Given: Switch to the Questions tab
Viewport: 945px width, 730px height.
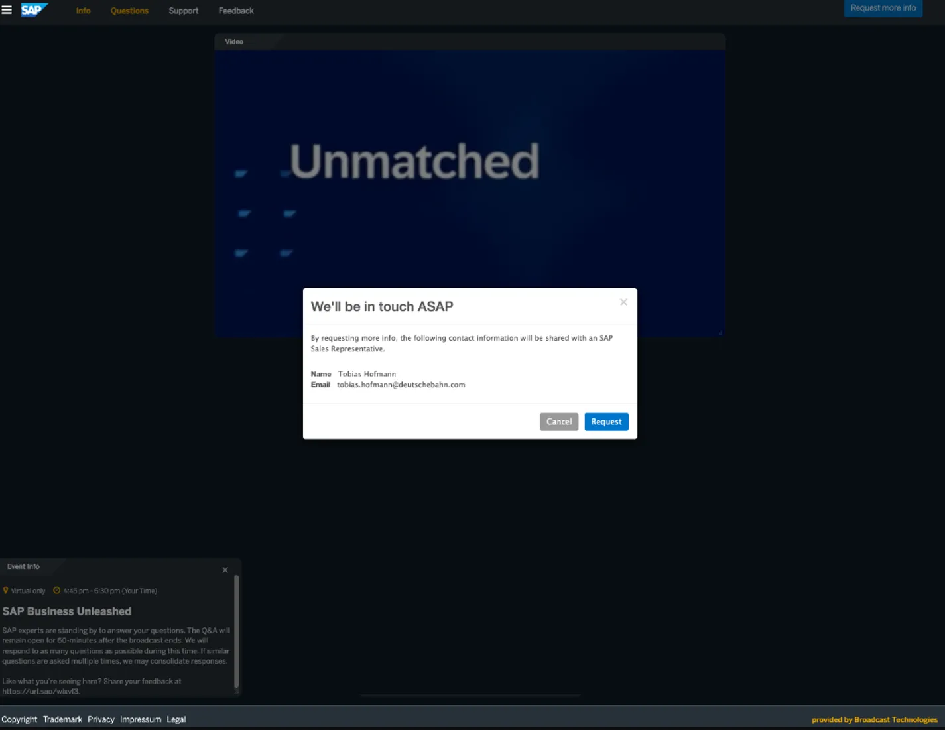Looking at the screenshot, I should pyautogui.click(x=129, y=11).
